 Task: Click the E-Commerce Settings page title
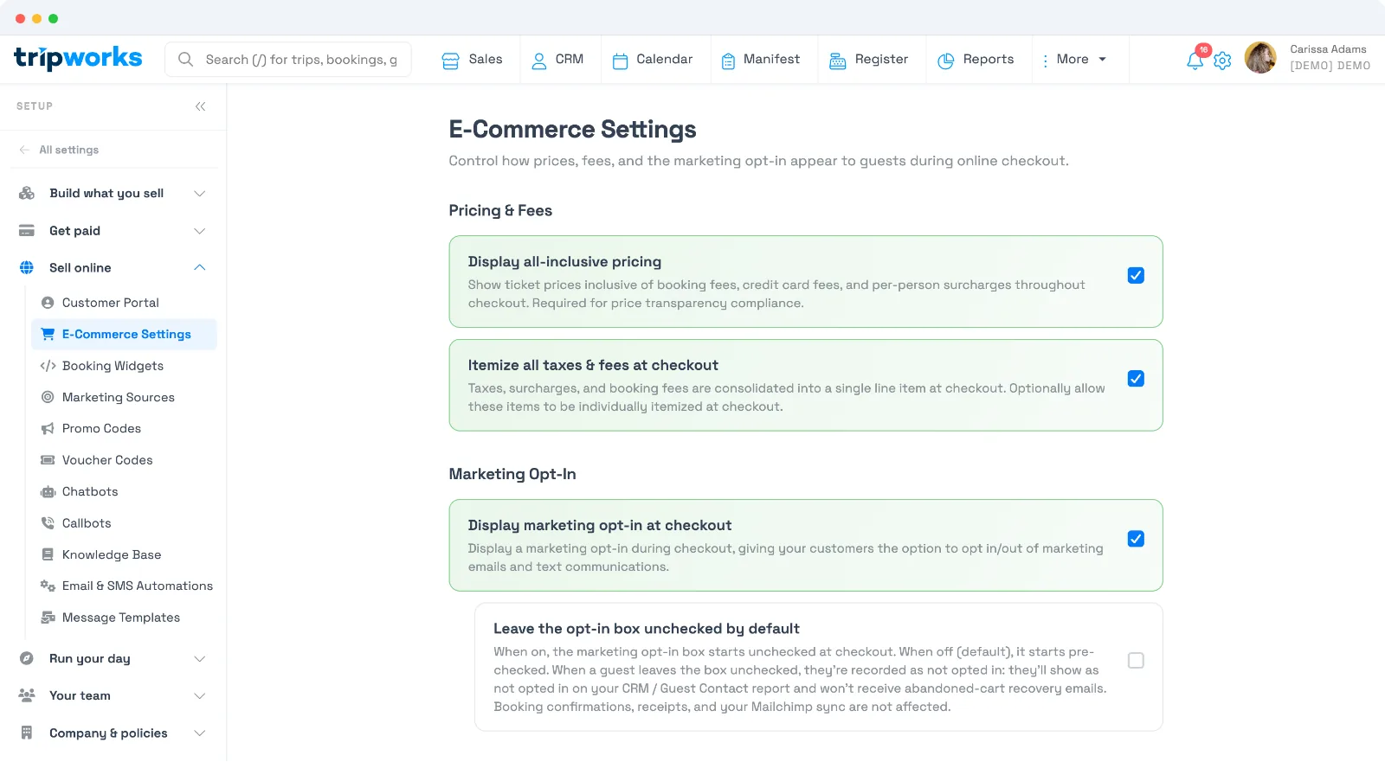572,129
